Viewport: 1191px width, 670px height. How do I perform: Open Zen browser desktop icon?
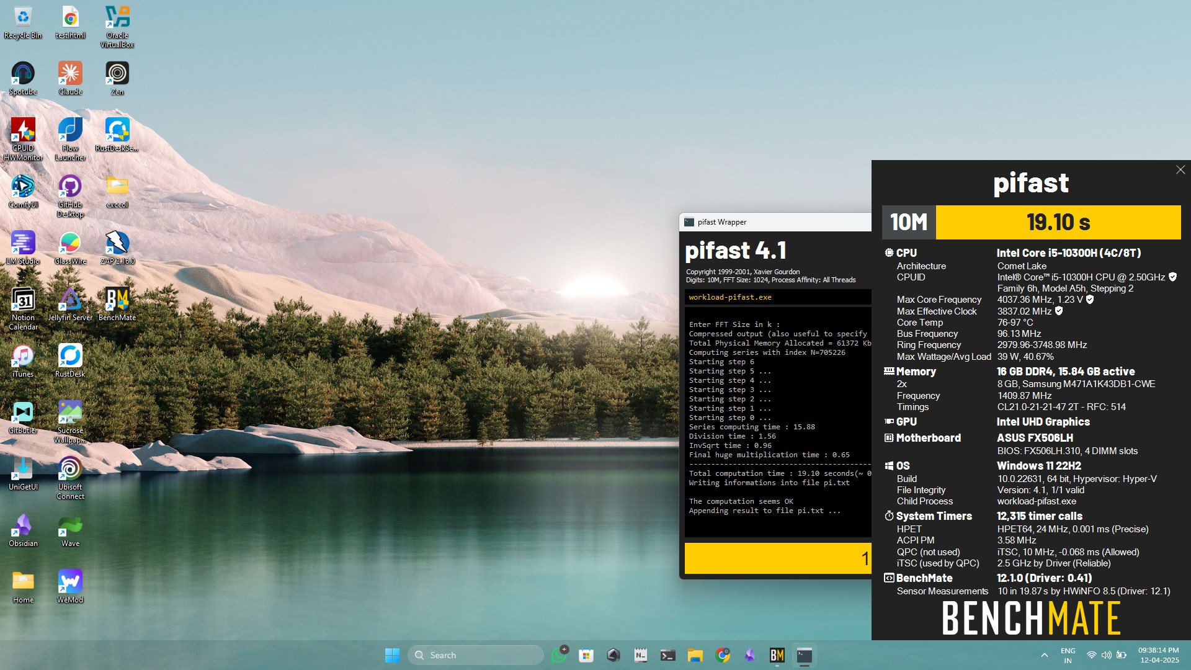[x=117, y=79]
